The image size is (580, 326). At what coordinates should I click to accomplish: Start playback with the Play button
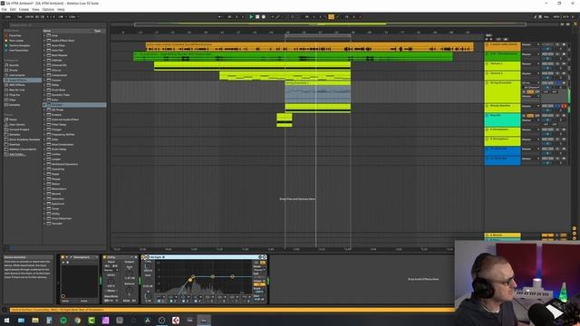tap(251, 16)
